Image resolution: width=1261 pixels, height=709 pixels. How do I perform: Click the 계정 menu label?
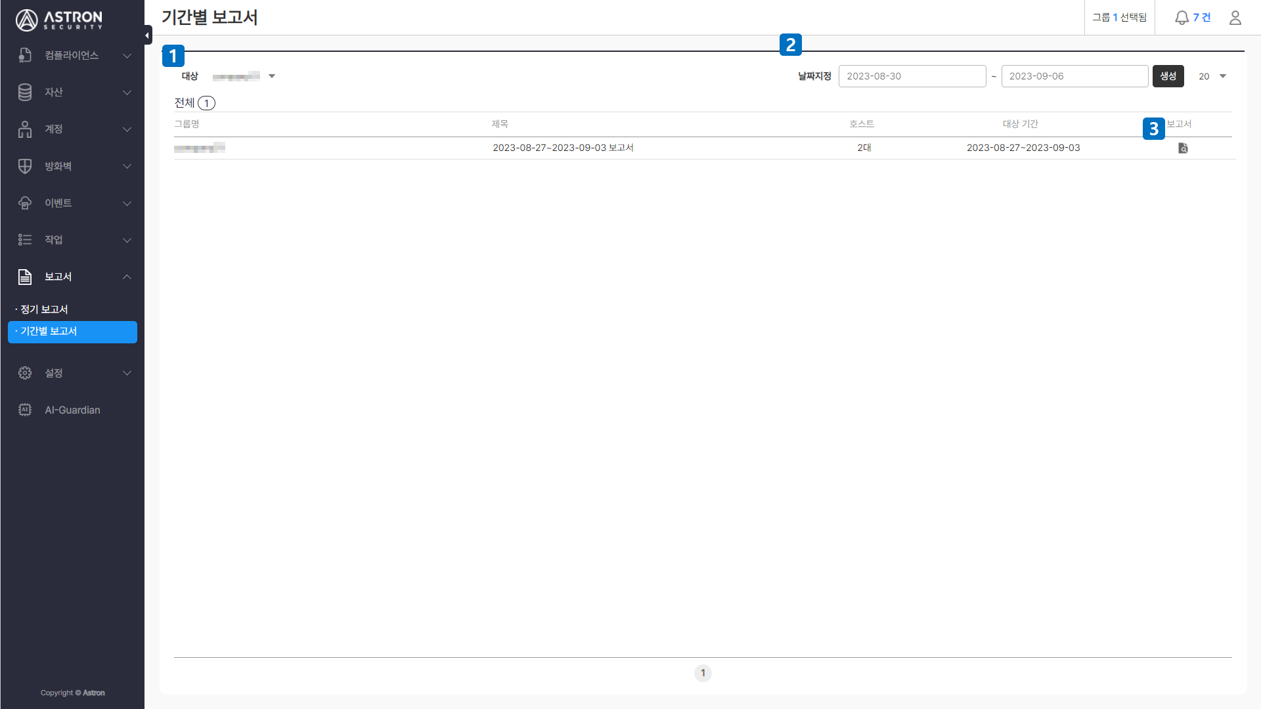point(54,129)
